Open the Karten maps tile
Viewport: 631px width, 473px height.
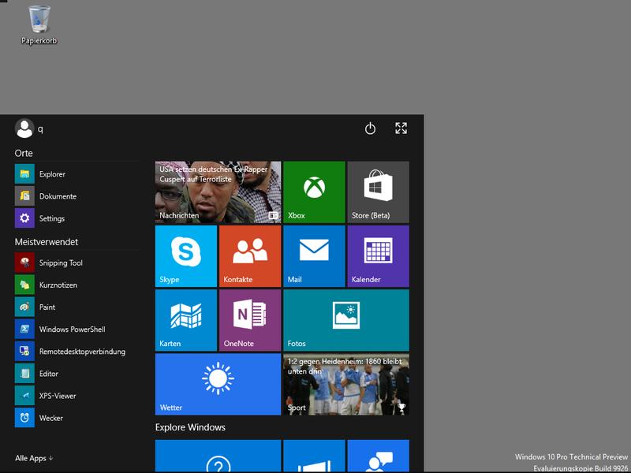coord(186,320)
